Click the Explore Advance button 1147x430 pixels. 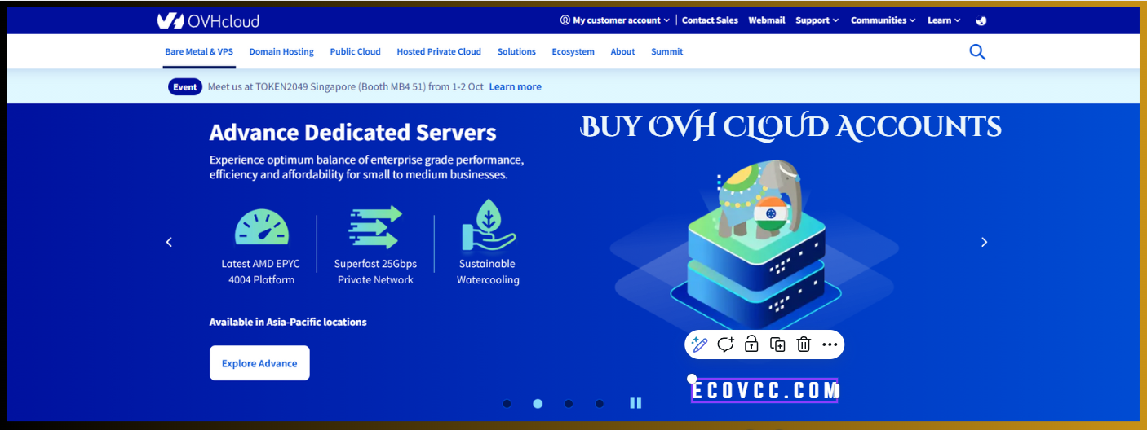pyautogui.click(x=259, y=363)
